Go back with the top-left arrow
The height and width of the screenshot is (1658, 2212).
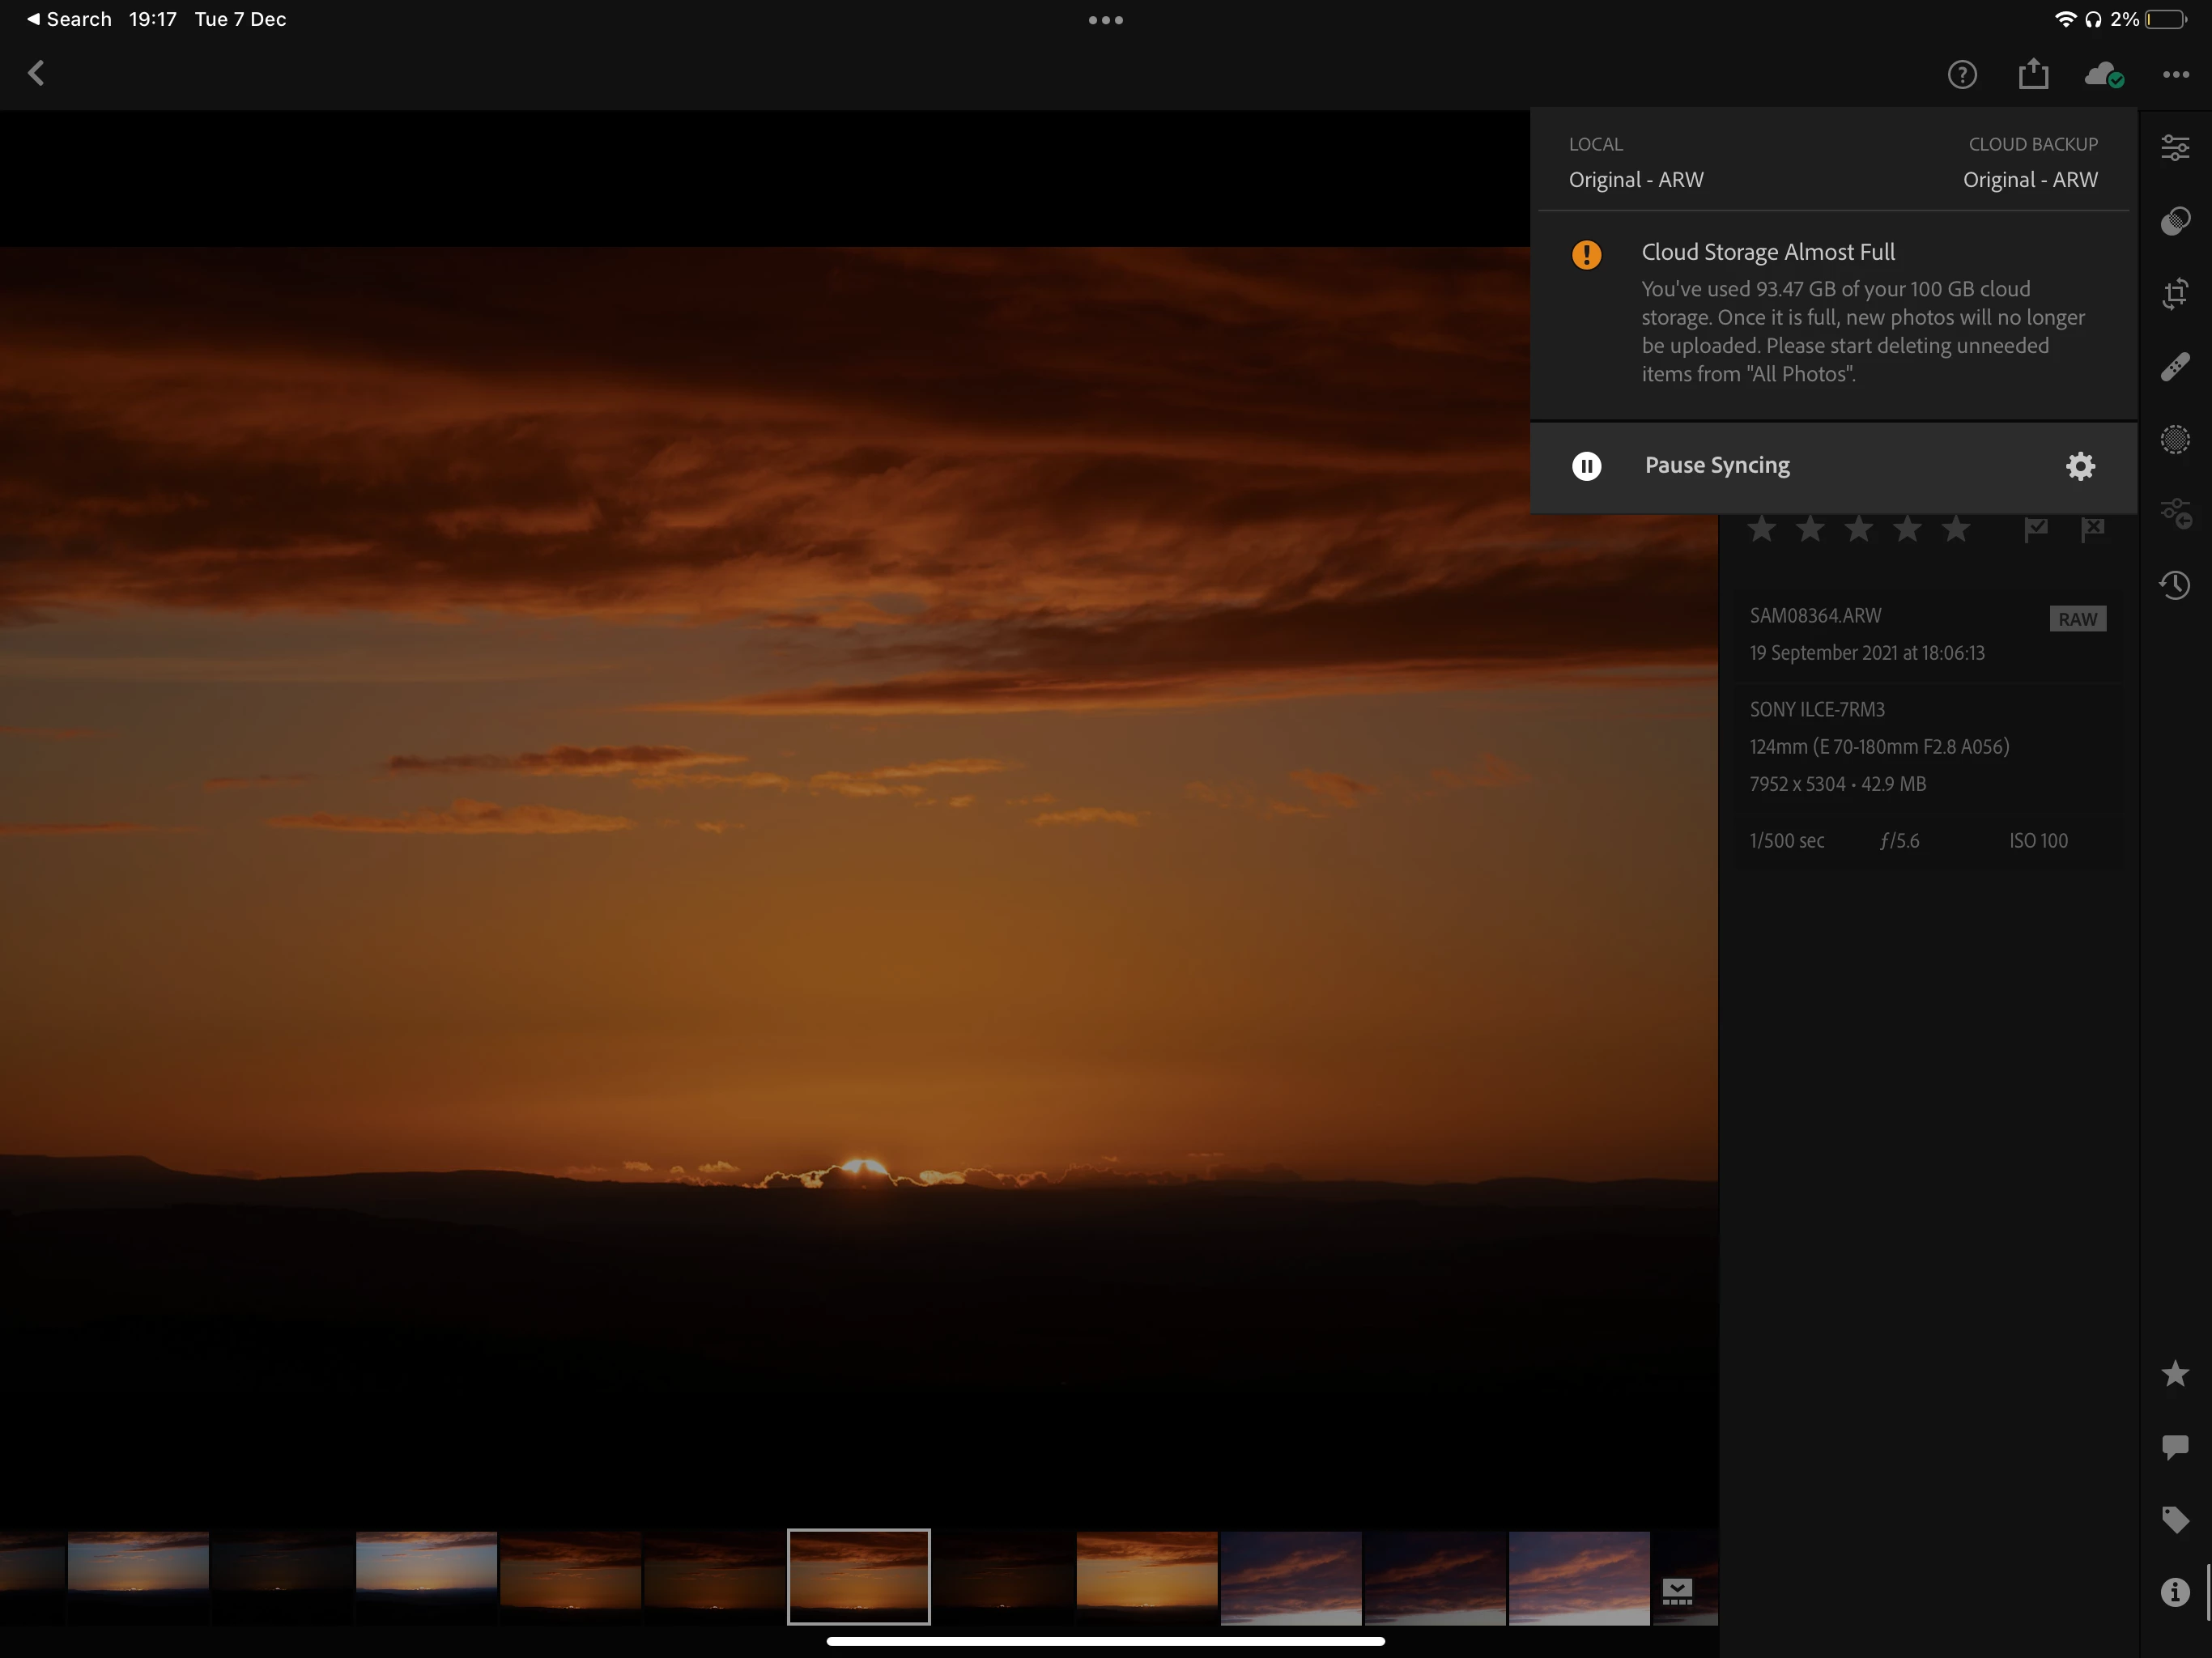(x=37, y=73)
